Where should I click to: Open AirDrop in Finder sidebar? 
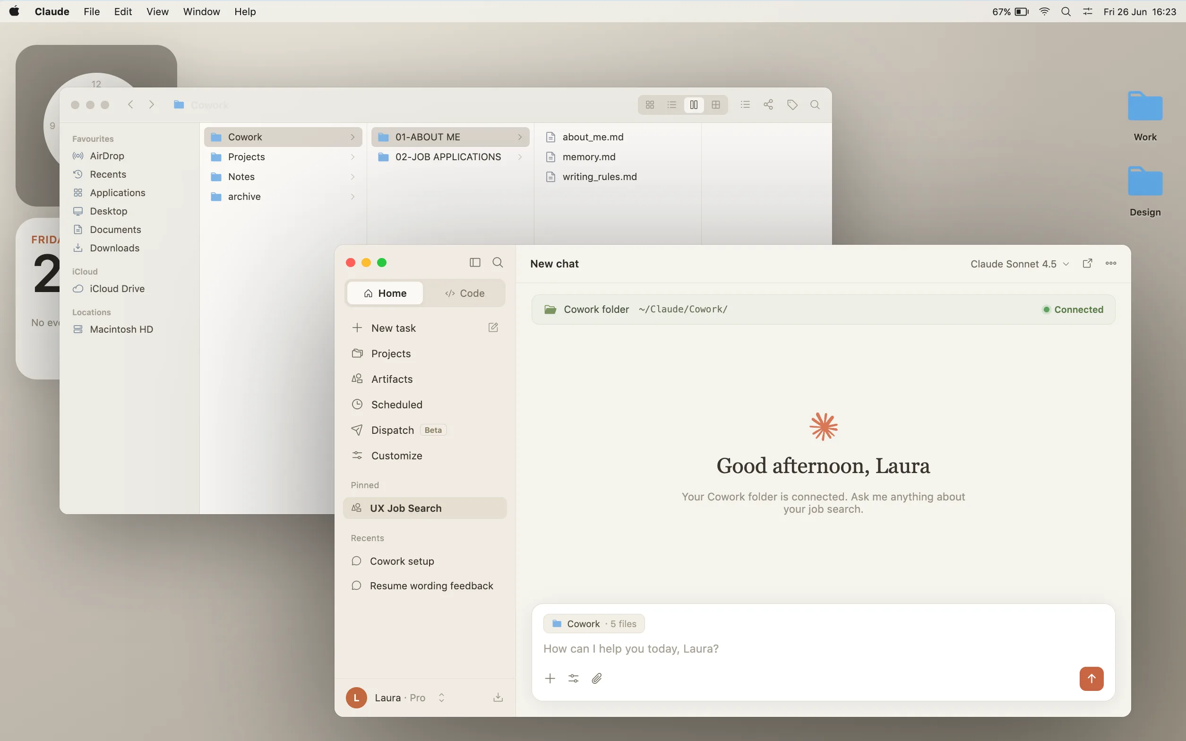point(129,156)
